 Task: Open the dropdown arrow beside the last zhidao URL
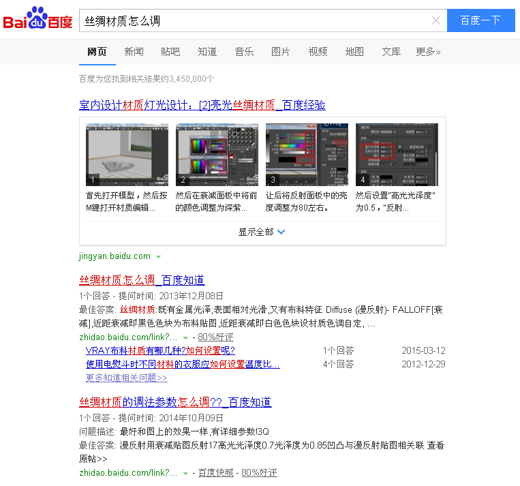(x=185, y=474)
